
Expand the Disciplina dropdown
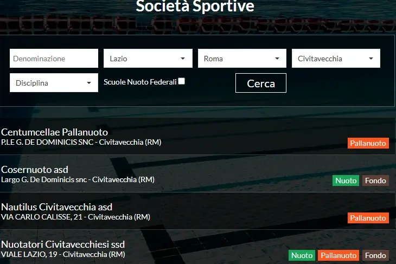click(x=54, y=83)
